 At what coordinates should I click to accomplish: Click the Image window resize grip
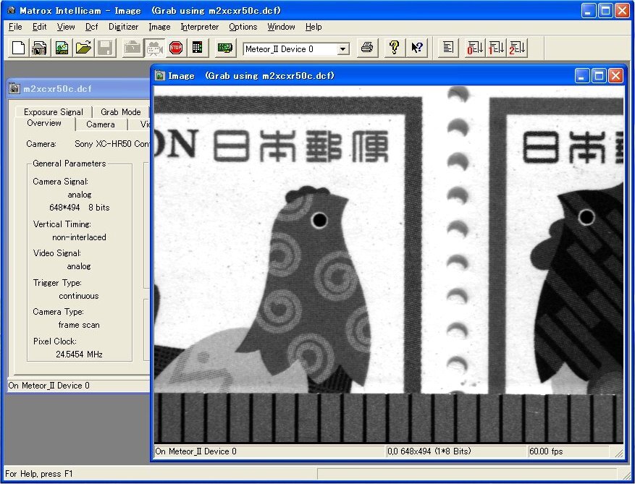tap(619, 453)
